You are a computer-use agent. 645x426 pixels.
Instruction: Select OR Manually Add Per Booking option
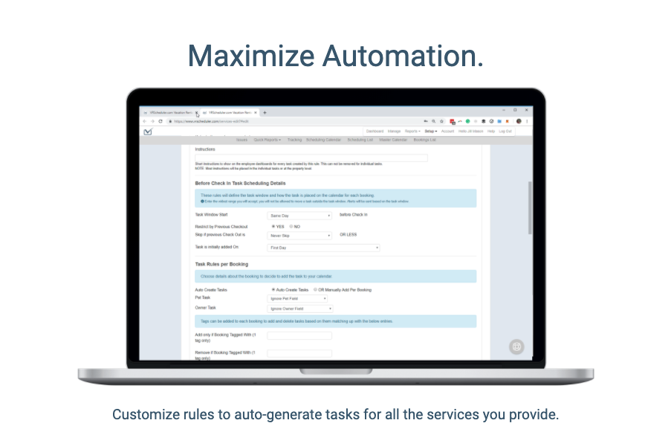pos(316,290)
